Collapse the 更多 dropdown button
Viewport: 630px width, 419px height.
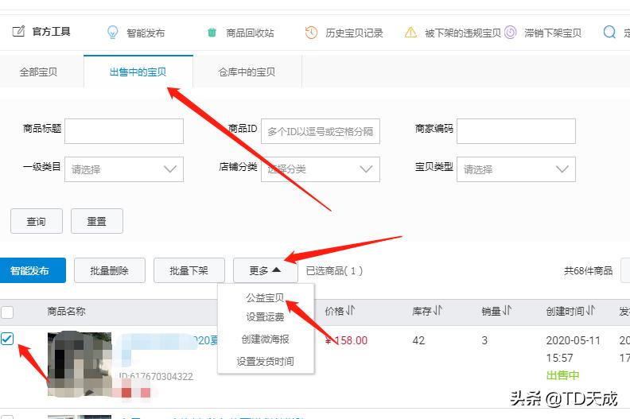pos(265,270)
